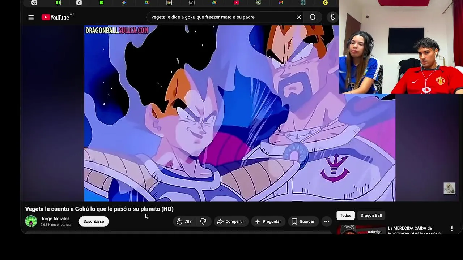Open options for La MERECIDA CAÍDA video
The height and width of the screenshot is (260, 463).
(452, 229)
